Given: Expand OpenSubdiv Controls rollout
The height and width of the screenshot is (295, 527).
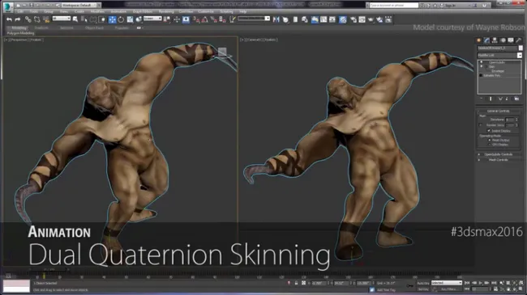Looking at the screenshot, I should [499, 154].
